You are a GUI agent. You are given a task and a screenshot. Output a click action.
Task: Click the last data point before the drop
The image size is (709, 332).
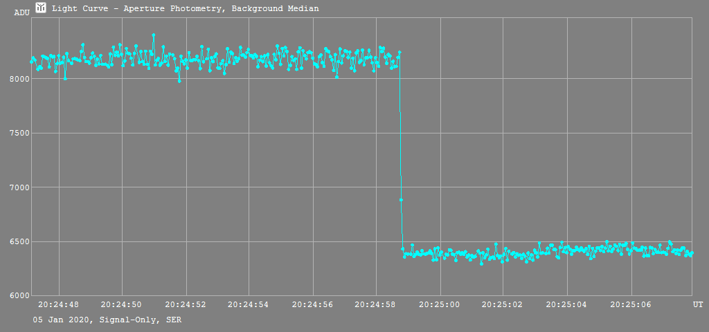coord(400,53)
